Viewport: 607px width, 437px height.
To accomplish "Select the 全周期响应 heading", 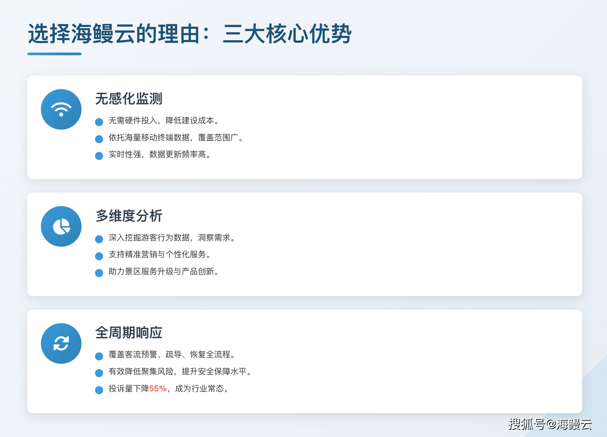I will (x=129, y=333).
